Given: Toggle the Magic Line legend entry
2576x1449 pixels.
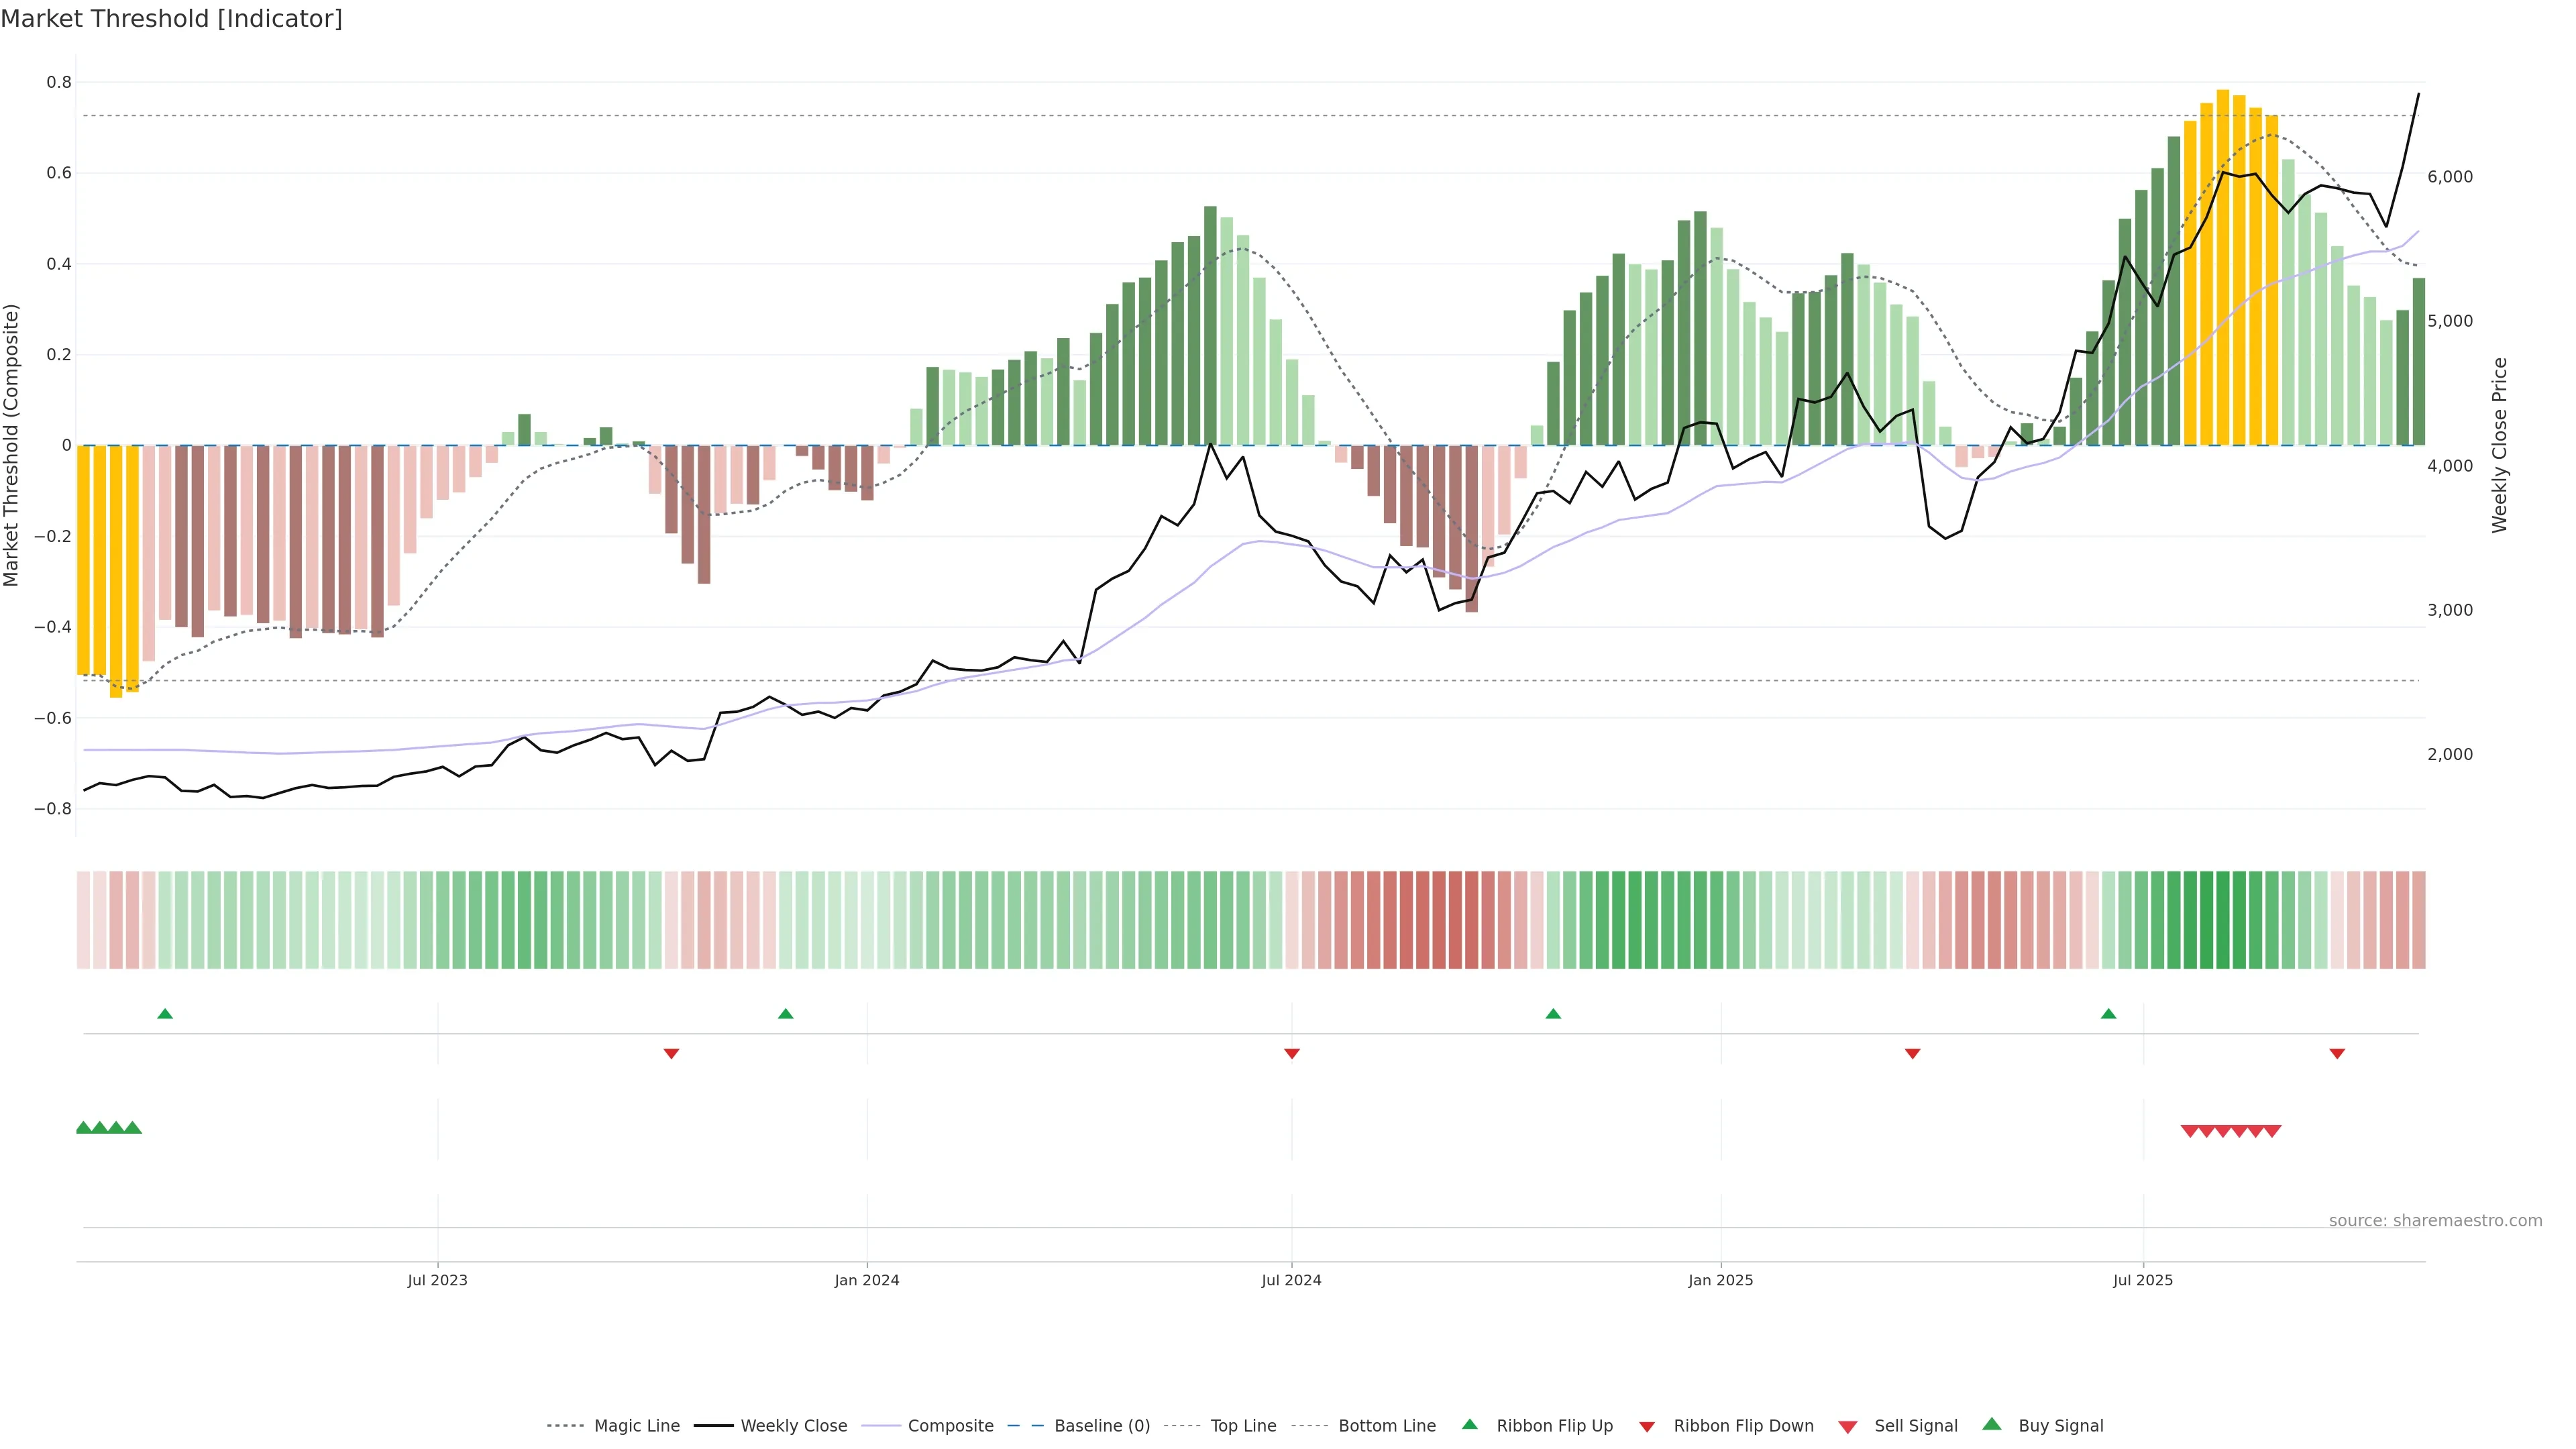Looking at the screenshot, I should (636, 1425).
